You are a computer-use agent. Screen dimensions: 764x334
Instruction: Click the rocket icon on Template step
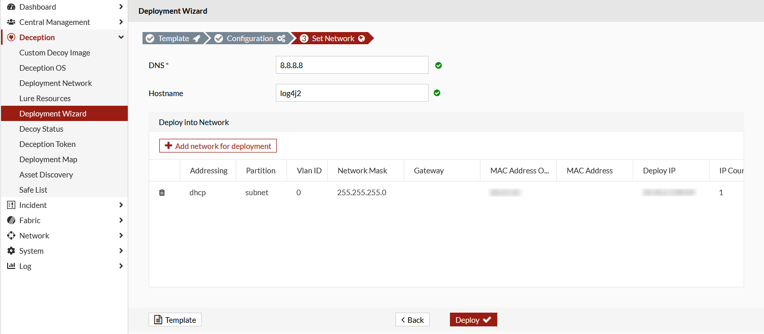(196, 39)
